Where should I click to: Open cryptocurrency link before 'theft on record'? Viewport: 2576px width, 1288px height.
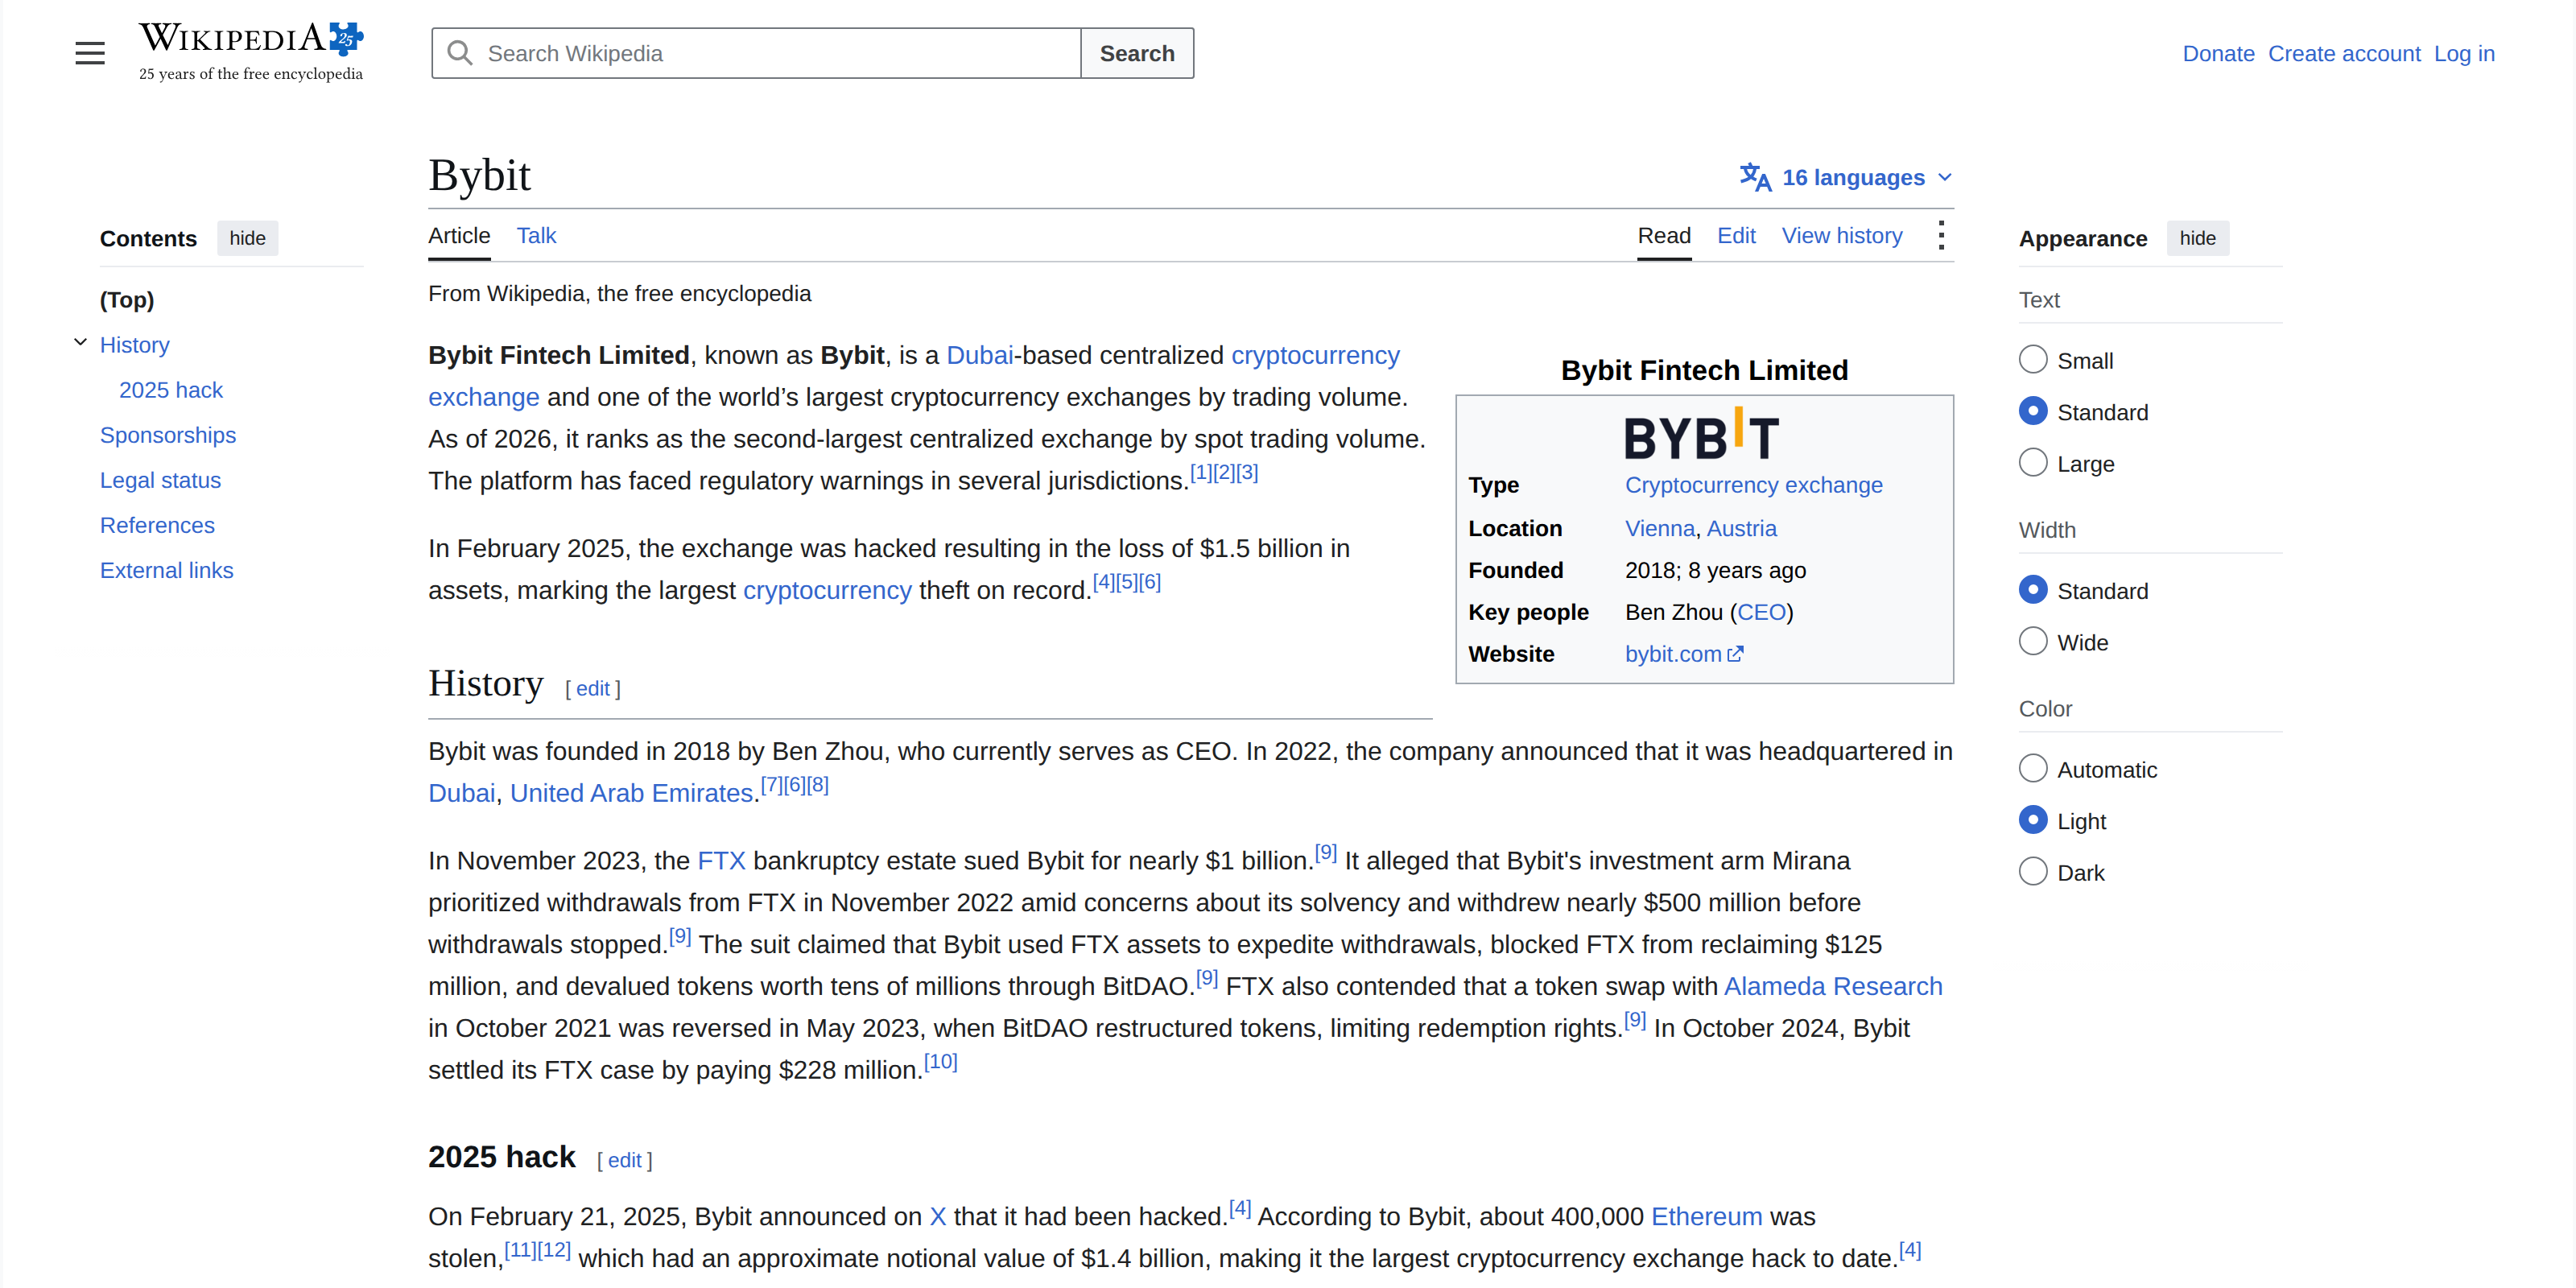click(x=827, y=591)
